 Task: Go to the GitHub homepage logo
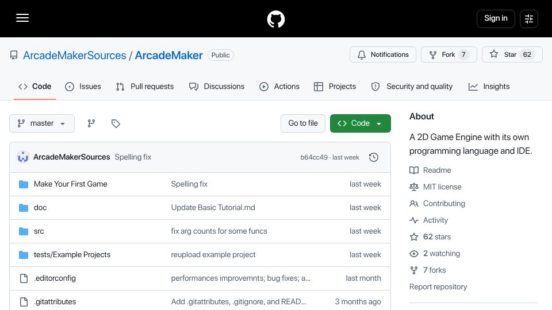pos(275,19)
